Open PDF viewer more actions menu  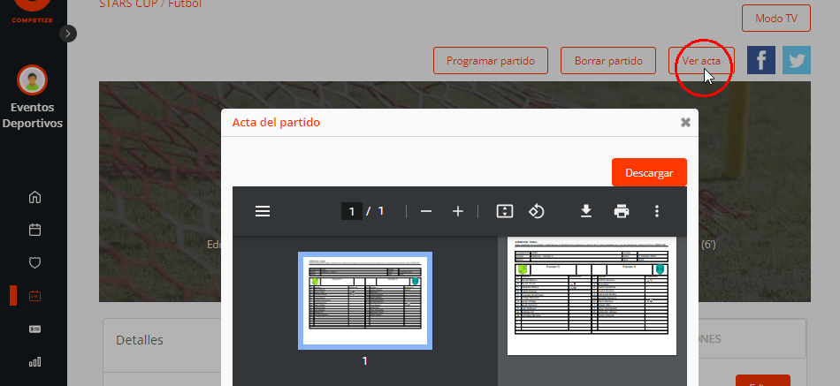tap(657, 211)
